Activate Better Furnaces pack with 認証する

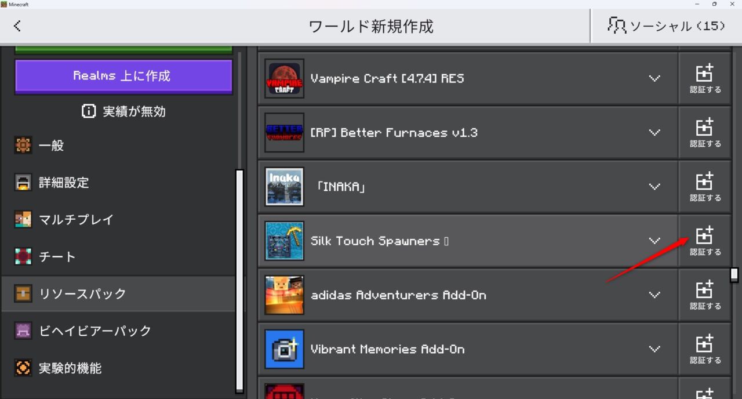(705, 133)
